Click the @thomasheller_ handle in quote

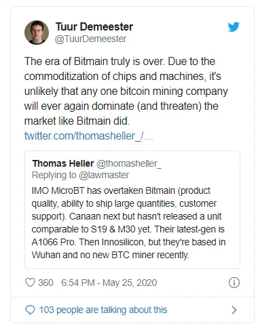[129, 163]
